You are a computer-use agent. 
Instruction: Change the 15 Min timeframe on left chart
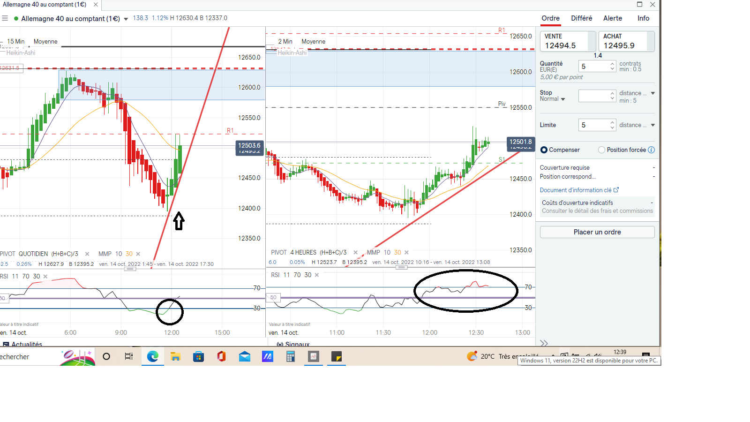15,42
